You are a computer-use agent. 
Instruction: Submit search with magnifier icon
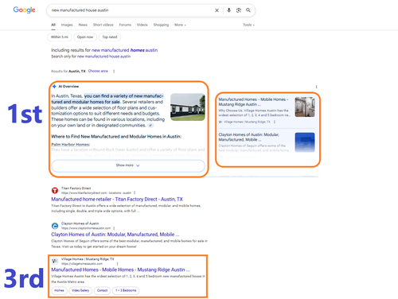[248, 10]
